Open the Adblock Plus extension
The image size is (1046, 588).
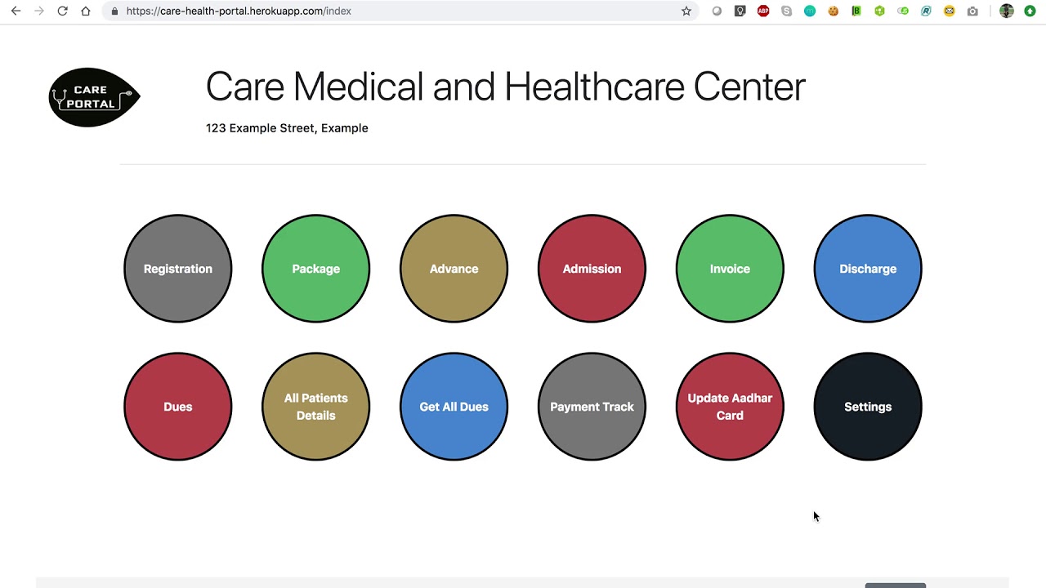(763, 11)
